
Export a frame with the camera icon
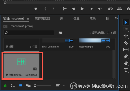(128, 9)
